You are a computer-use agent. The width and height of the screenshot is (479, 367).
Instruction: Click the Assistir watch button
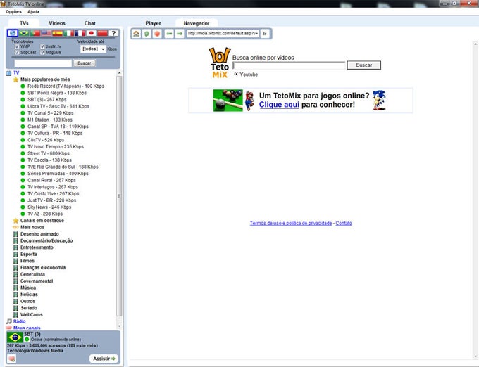[x=104, y=359]
